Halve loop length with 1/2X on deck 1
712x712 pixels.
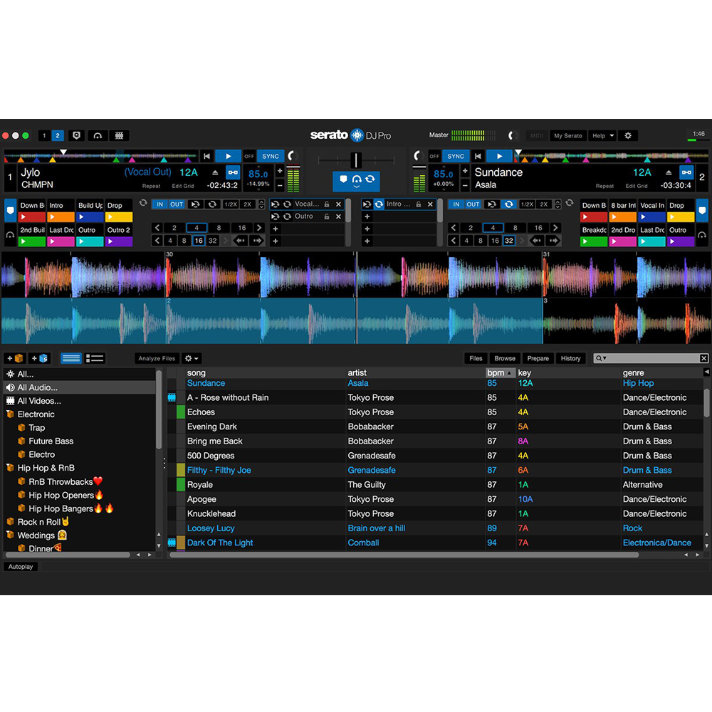[231, 204]
